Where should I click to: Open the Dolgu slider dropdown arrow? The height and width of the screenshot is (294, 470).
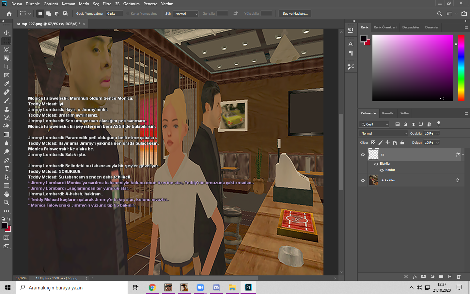(x=437, y=142)
